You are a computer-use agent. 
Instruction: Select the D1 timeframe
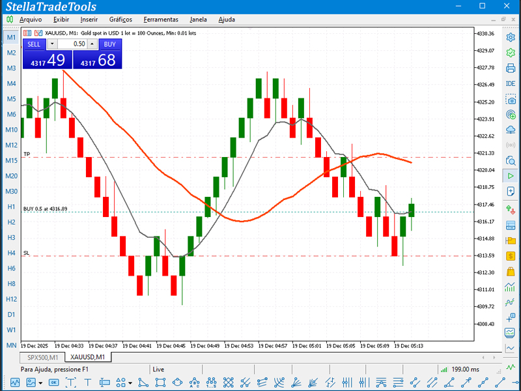tap(11, 315)
